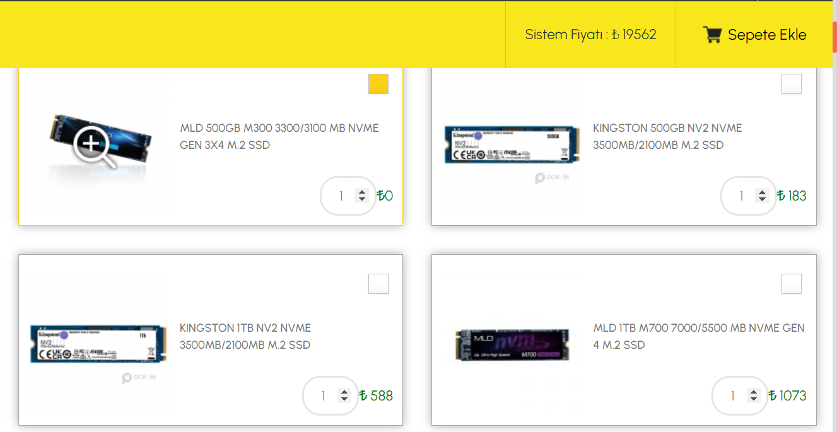
Task: Click the ₺183 price difference
Action: pos(792,196)
